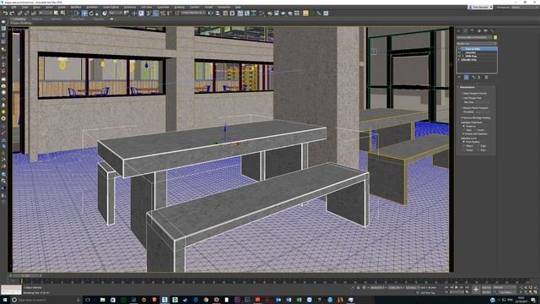Image resolution: width=540 pixels, height=304 pixels.
Task: Activate the Select and Rotate tool
Action: (91, 14)
